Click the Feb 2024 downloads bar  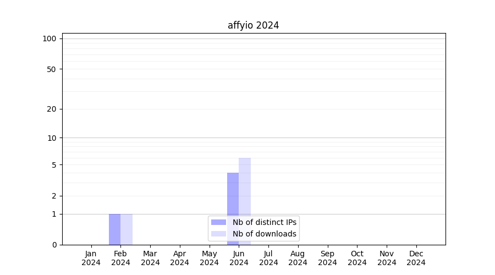[x=127, y=229]
